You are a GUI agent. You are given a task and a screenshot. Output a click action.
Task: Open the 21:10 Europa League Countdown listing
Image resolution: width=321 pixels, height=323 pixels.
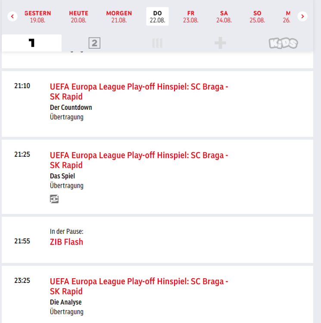(139, 91)
